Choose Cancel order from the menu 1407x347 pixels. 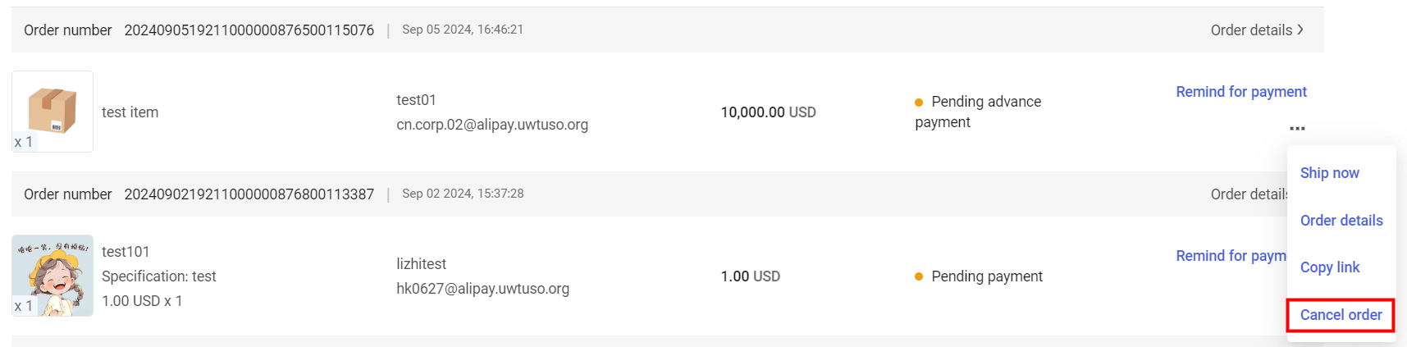tap(1341, 315)
